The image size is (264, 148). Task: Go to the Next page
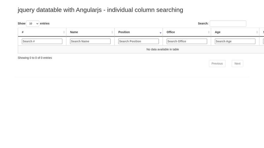click(237, 63)
